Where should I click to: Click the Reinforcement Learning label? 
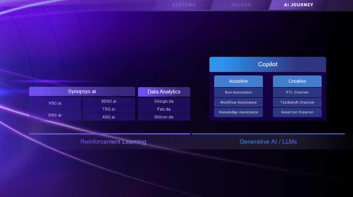[x=113, y=142]
